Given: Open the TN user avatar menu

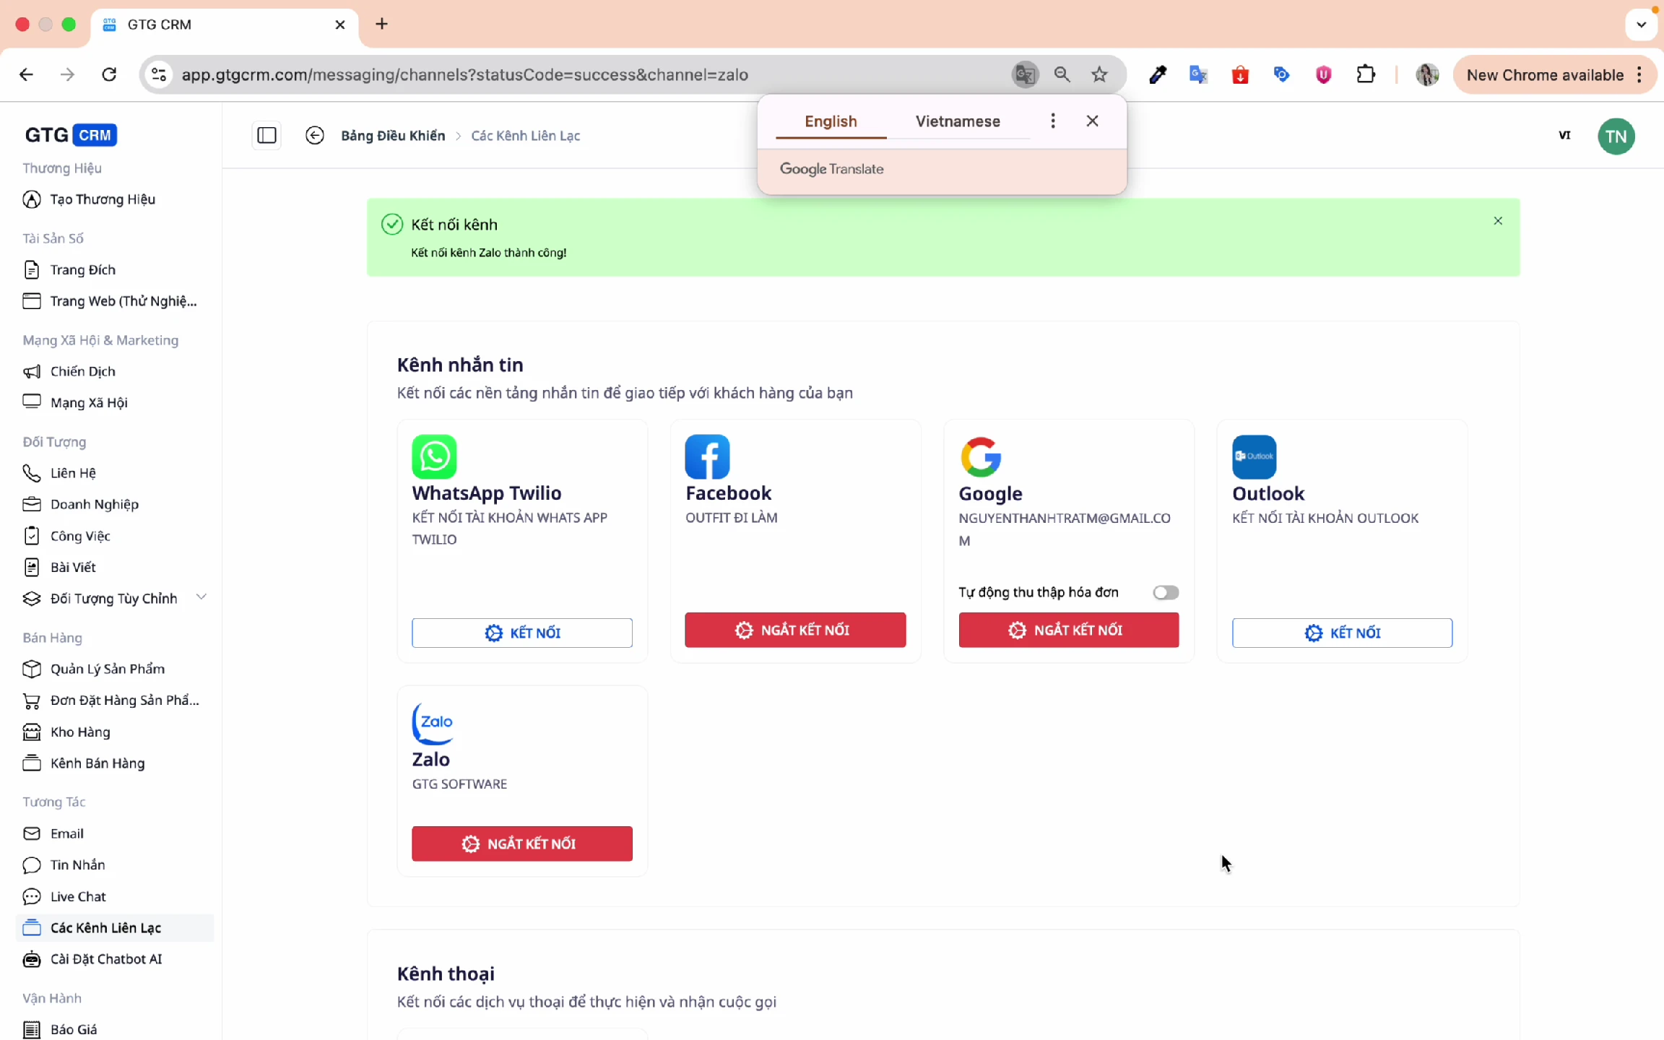Looking at the screenshot, I should (x=1616, y=136).
